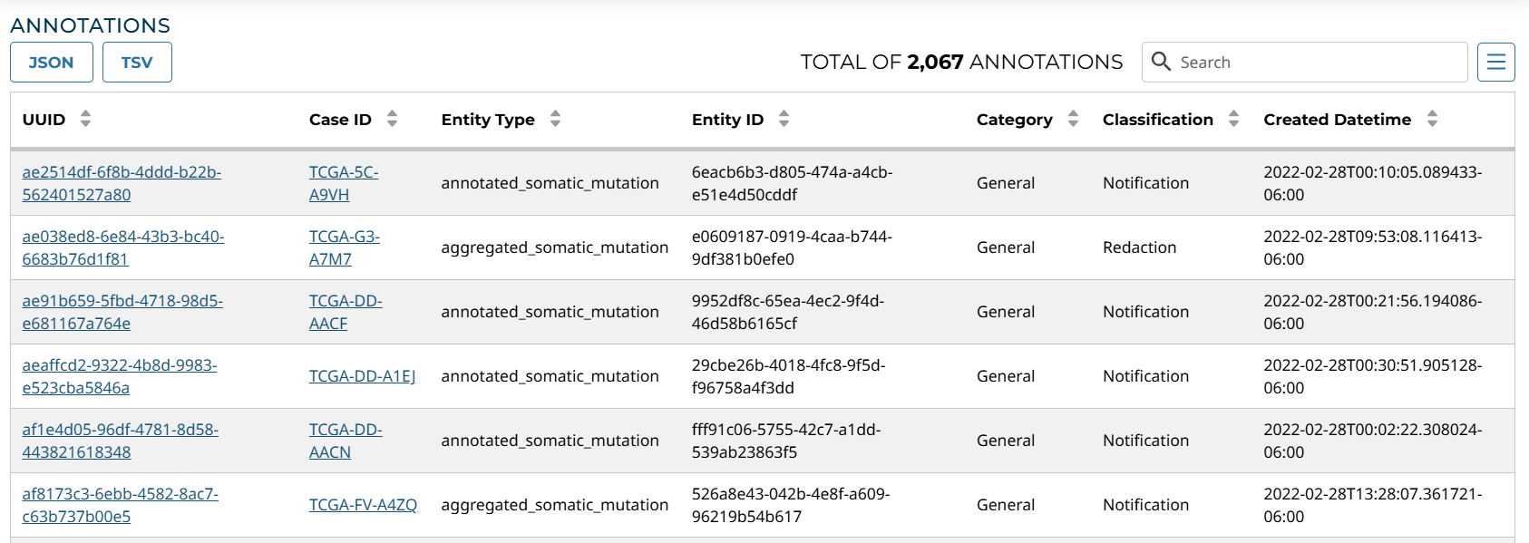Sort by Classification column arrows

[1233, 119]
